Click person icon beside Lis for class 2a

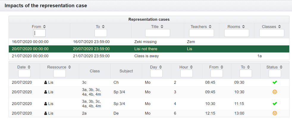pos(45,113)
